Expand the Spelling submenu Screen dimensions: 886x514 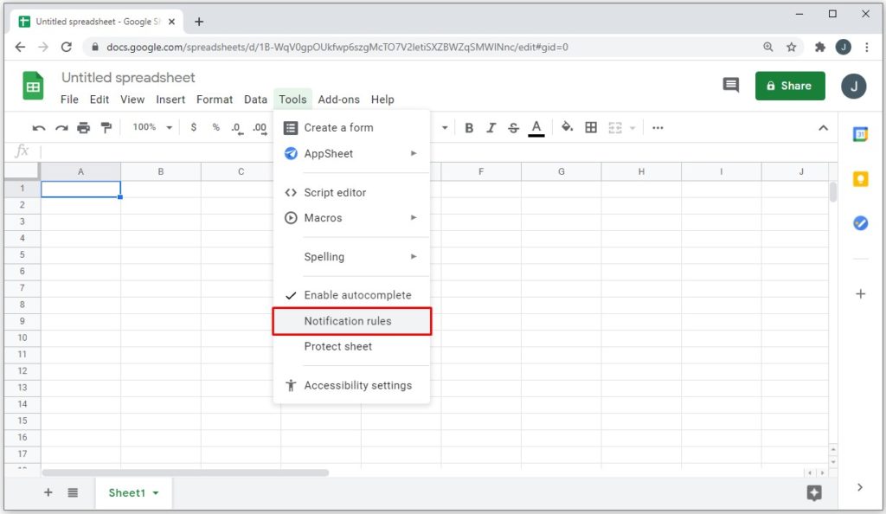324,257
